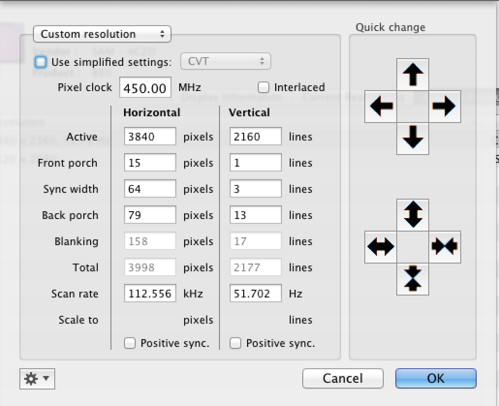
Task: Click vertical Blanking 17 field
Action: [x=255, y=241]
